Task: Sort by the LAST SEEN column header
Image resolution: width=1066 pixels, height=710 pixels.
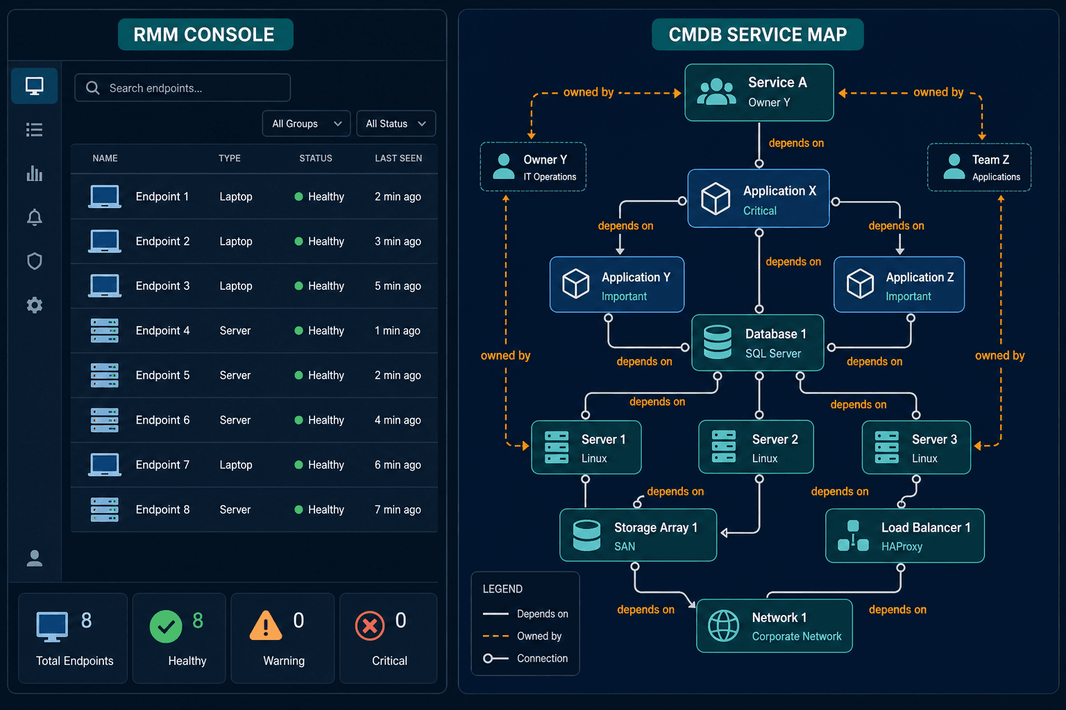Action: [x=398, y=158]
